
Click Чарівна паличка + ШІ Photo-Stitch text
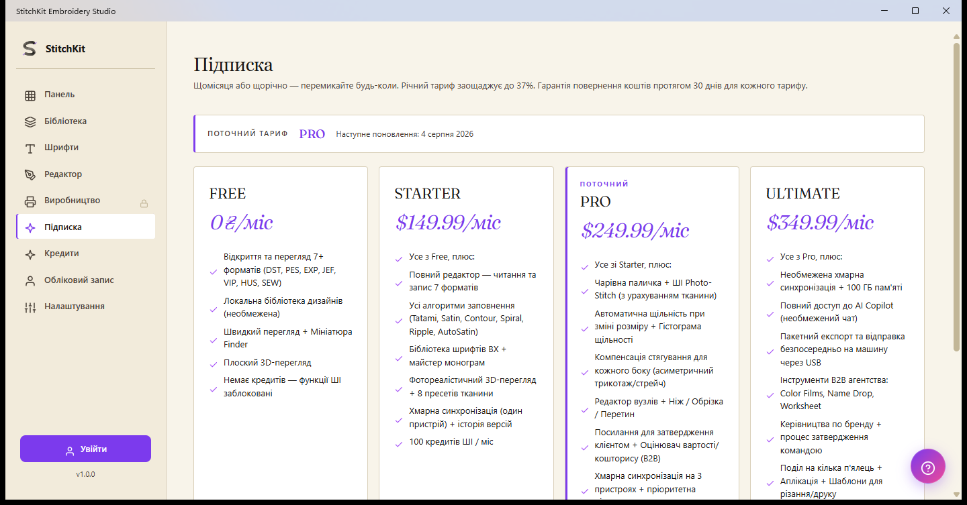point(655,289)
